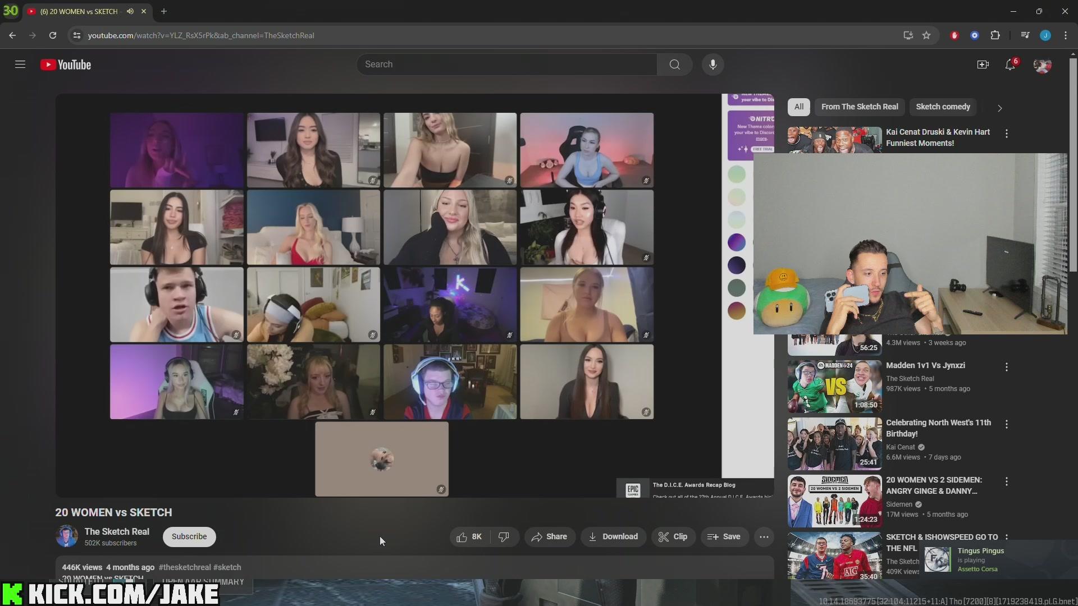Open options for 20 WOMEN VS 2 SIDEMEN
The height and width of the screenshot is (606, 1078).
(x=1006, y=481)
